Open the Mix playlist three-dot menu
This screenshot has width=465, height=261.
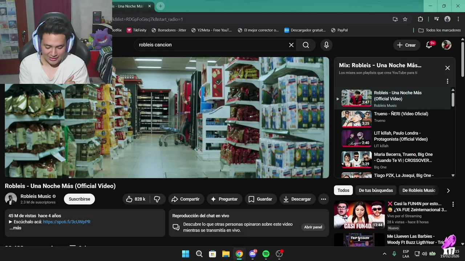(448, 81)
